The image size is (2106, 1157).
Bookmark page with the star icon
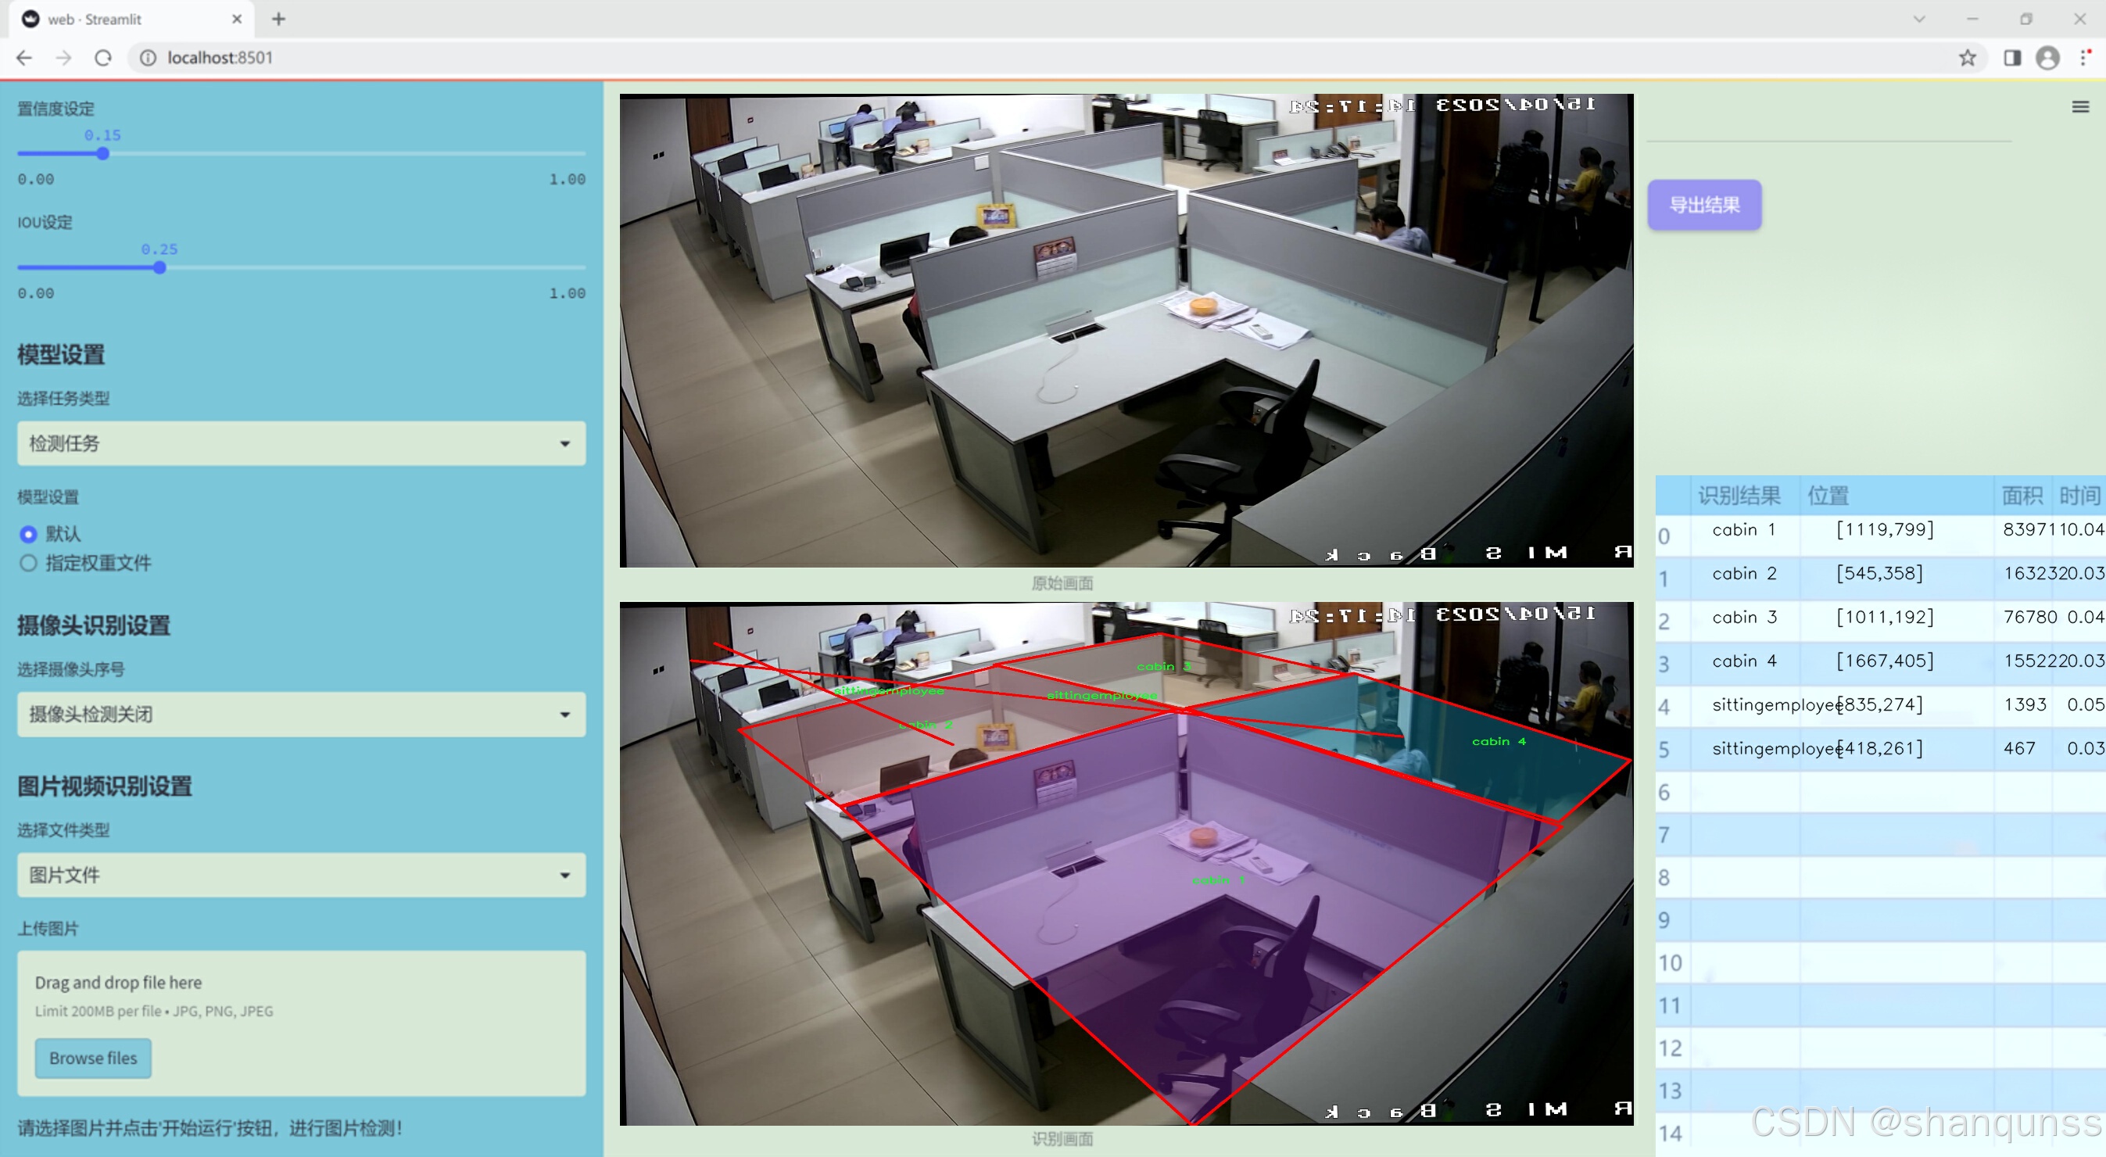click(1967, 58)
